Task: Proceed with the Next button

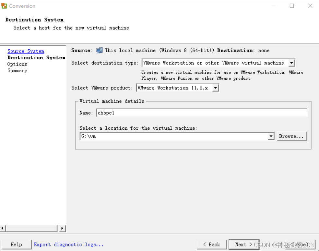Action: click(x=244, y=245)
